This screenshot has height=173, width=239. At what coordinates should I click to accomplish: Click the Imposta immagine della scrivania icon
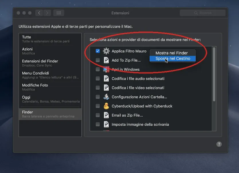[x=106, y=124]
